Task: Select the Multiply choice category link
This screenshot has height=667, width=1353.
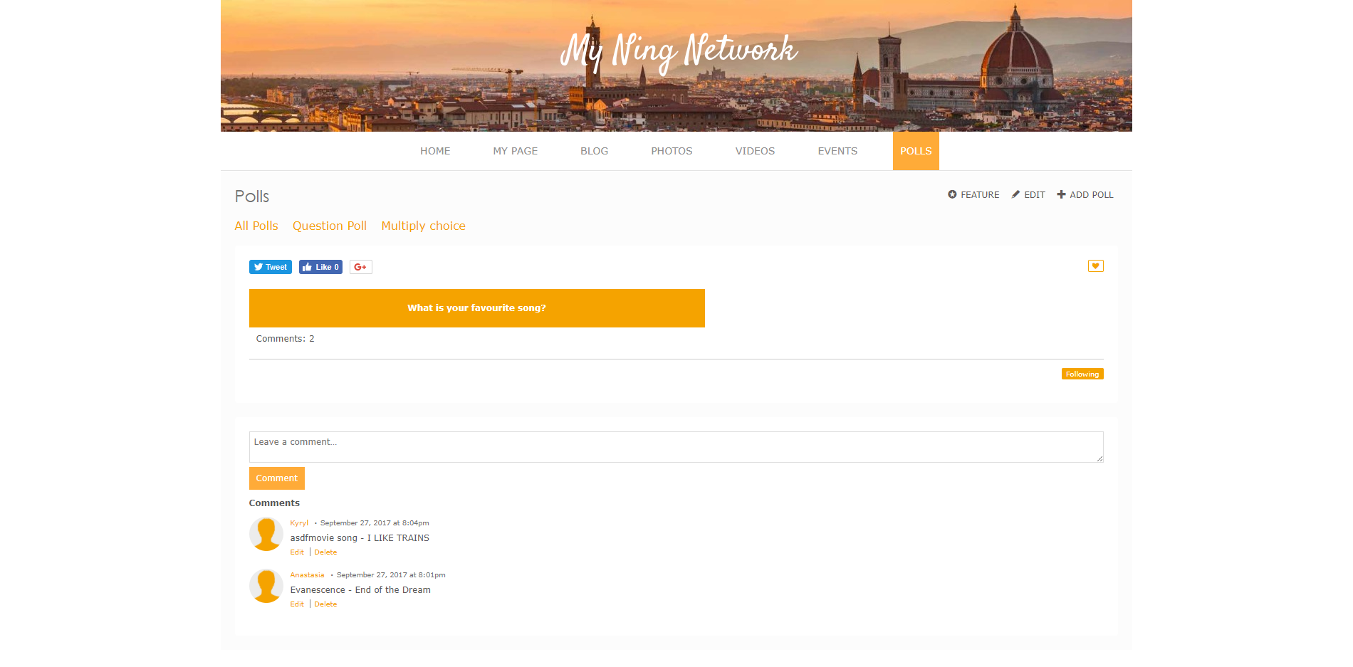Action: [424, 226]
